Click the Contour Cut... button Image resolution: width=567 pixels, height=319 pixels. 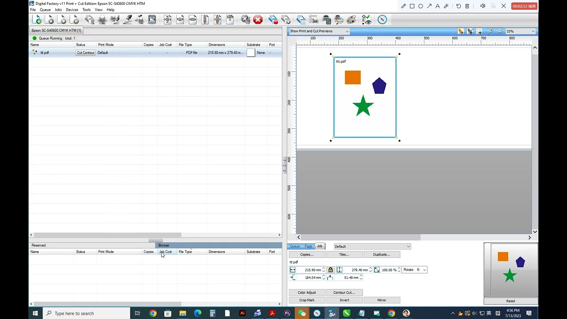(x=344, y=292)
